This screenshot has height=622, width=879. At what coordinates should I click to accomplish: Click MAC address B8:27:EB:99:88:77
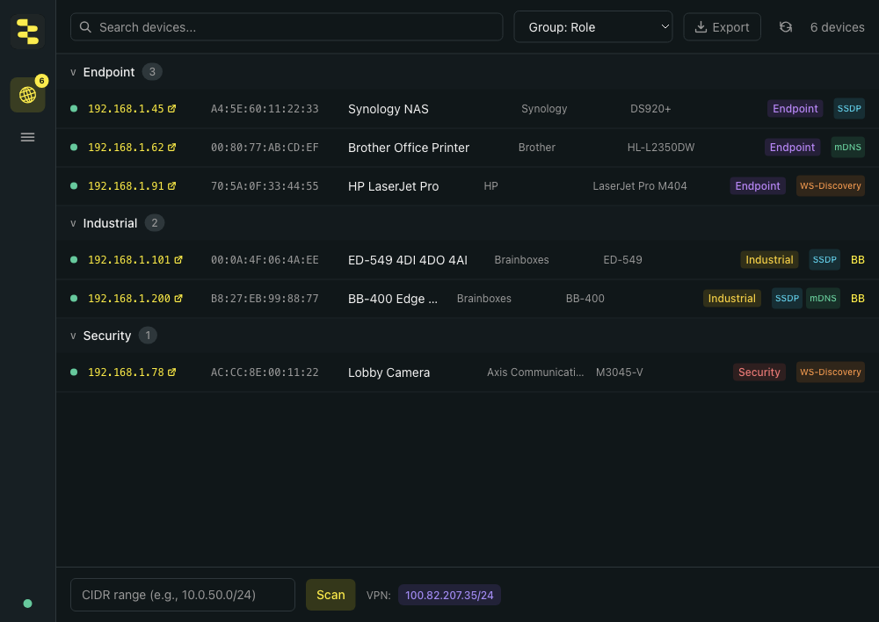tap(265, 299)
